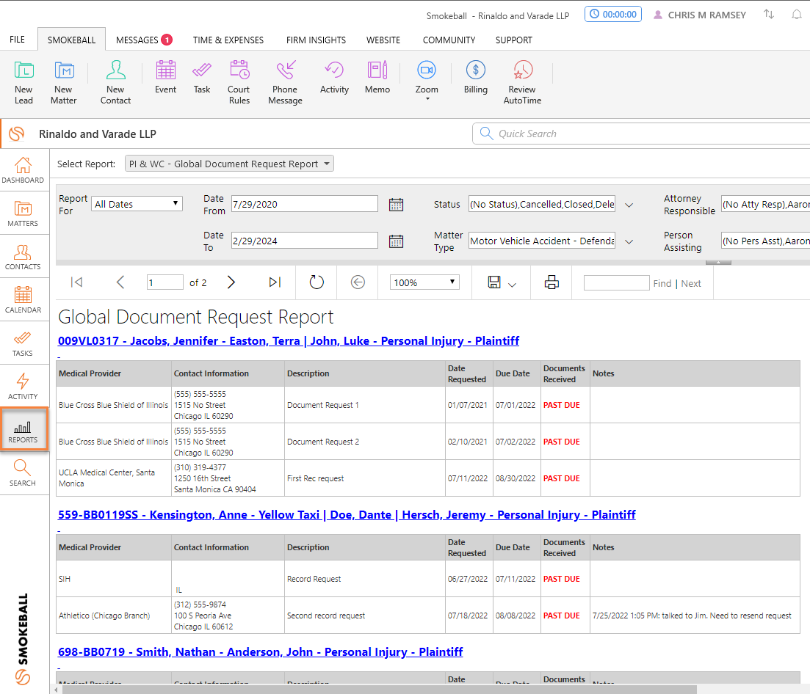This screenshot has height=694, width=810.
Task: Create a new Task
Action: pos(201,78)
